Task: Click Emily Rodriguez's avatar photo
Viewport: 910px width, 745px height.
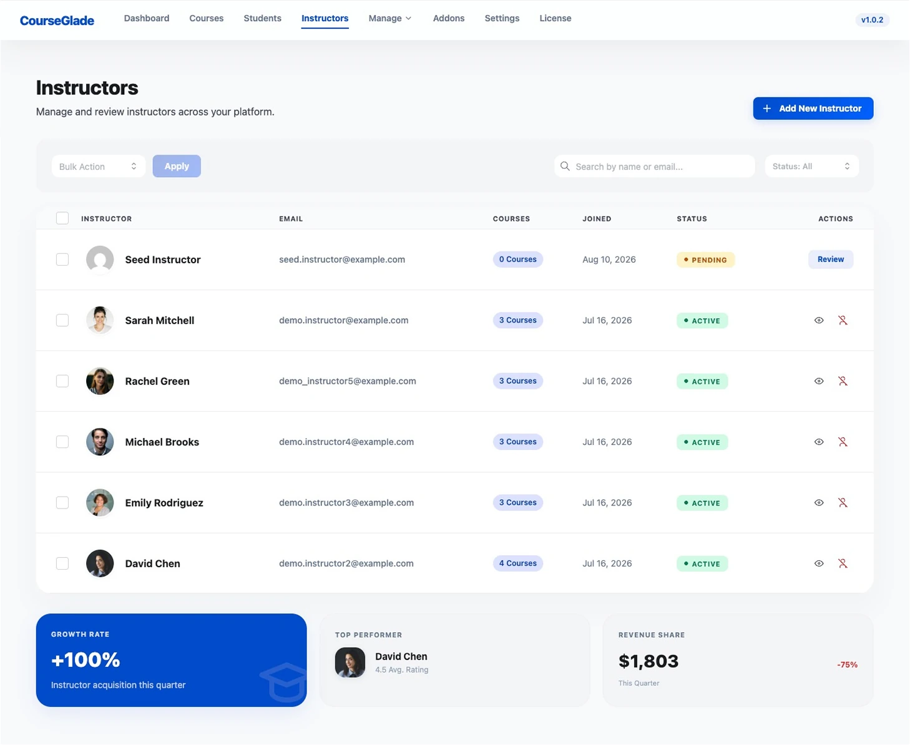Action: [100, 503]
